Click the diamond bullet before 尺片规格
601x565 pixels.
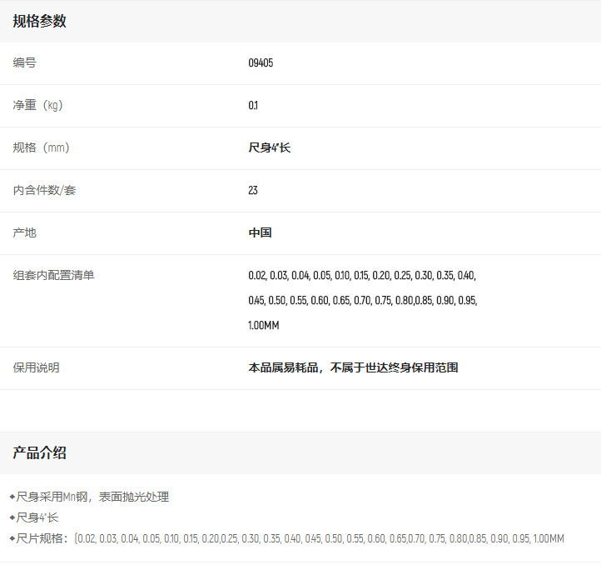tap(12, 538)
